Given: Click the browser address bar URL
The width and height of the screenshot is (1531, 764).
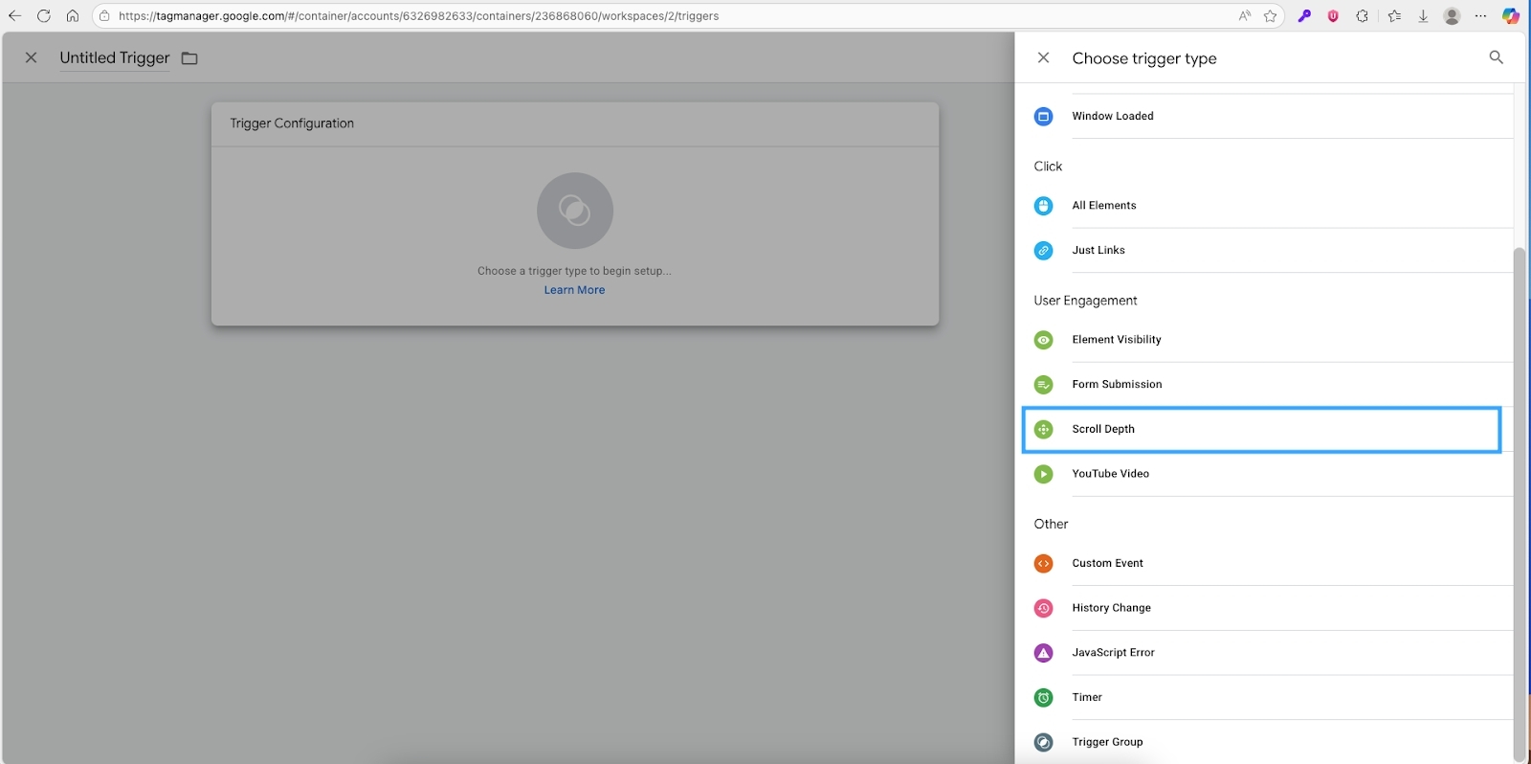Looking at the screenshot, I should 418,15.
